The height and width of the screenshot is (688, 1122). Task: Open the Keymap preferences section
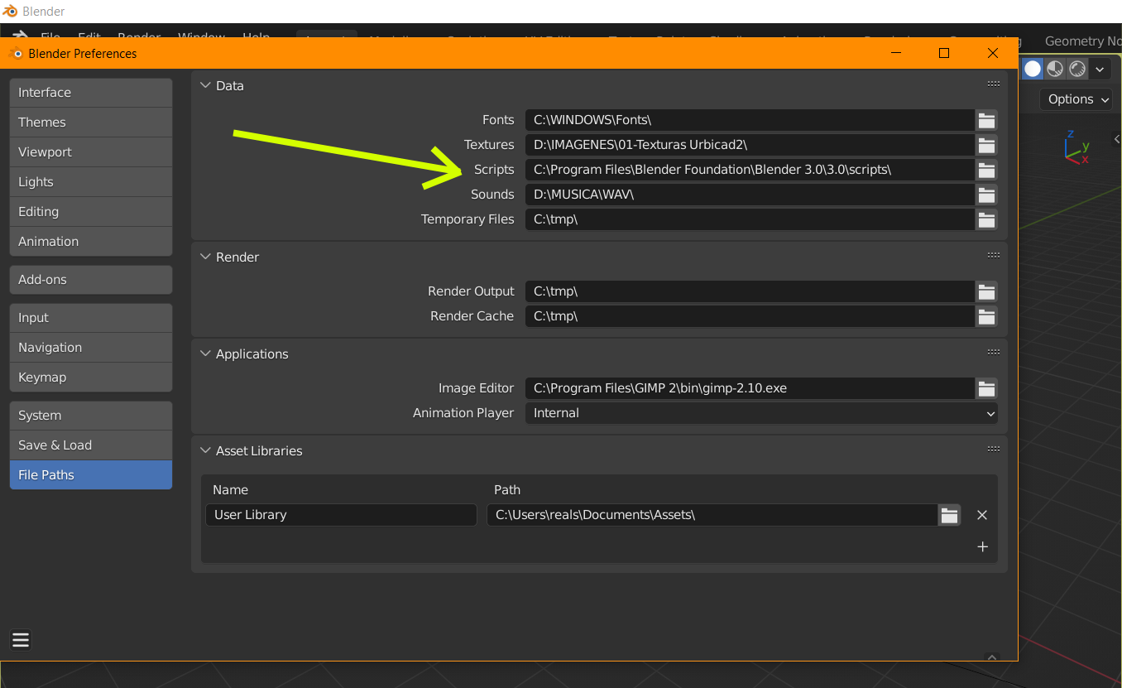(91, 378)
